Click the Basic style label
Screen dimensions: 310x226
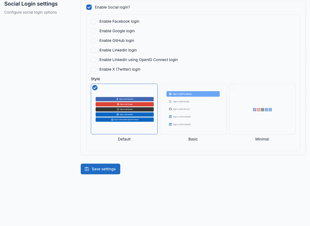[193, 139]
